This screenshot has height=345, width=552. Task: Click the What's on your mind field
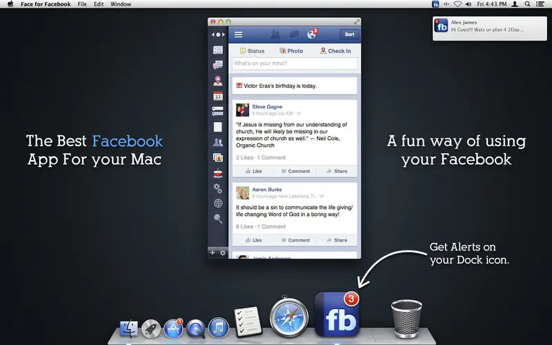295,63
